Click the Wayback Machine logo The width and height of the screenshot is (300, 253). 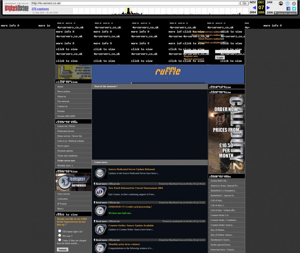tap(17, 7)
